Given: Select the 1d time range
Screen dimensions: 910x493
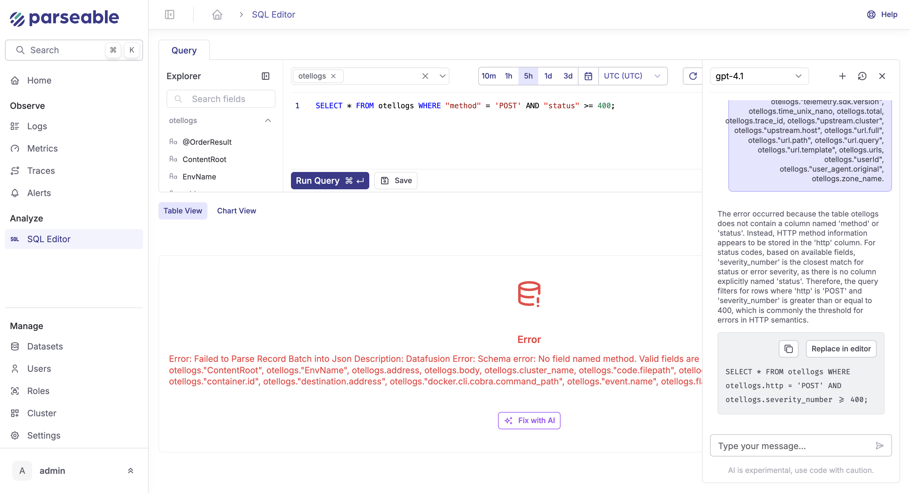Looking at the screenshot, I should [x=548, y=76].
